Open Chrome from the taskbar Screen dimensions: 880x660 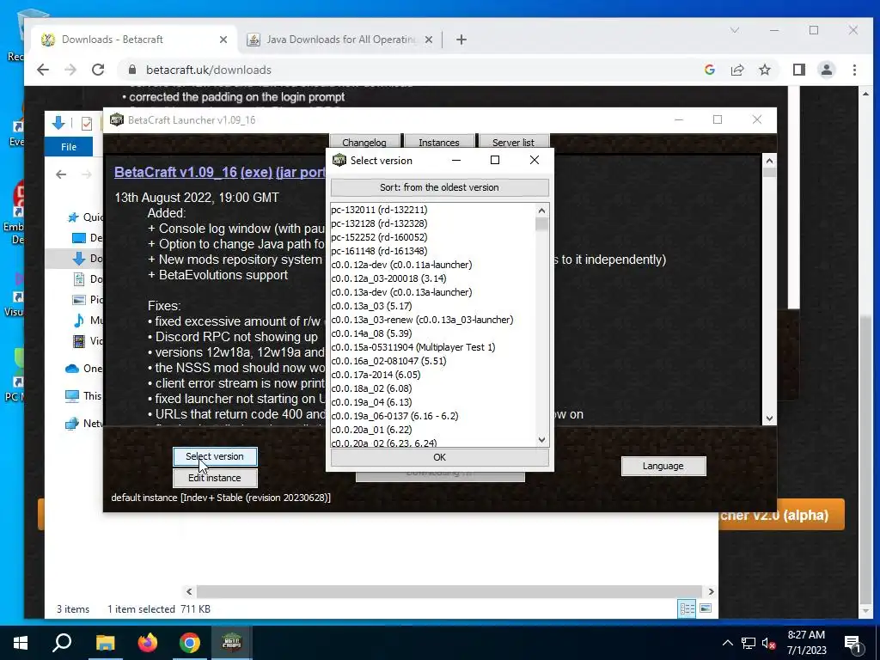tap(190, 643)
